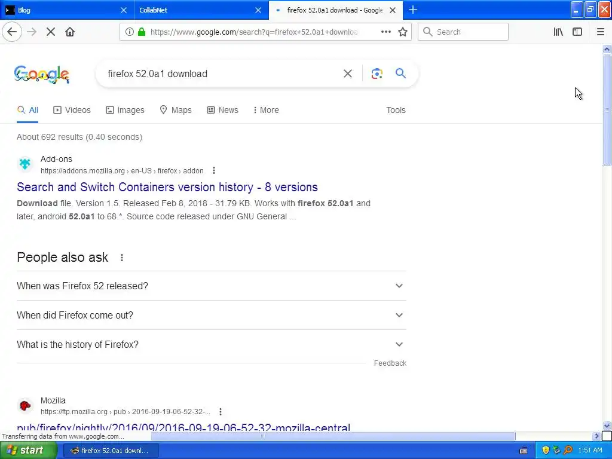Screen dimensions: 612x459
Task: Bookmark this page with the star icon
Action: 403,32
